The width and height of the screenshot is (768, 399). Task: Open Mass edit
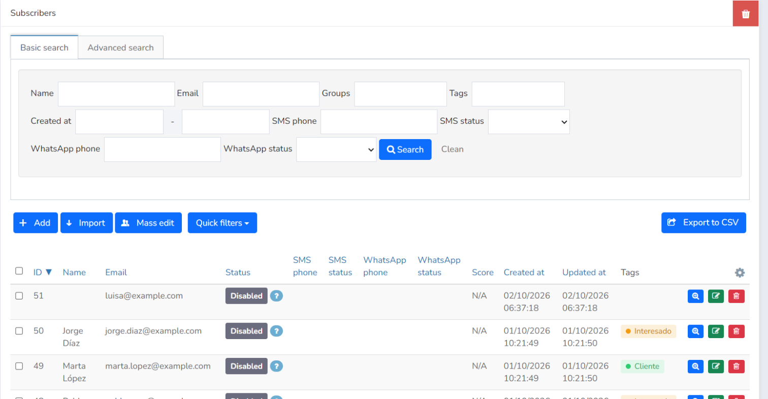coord(148,223)
